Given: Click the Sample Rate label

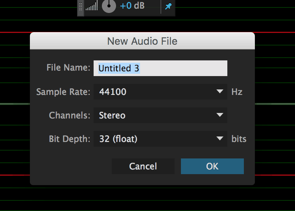Looking at the screenshot, I should (63, 92).
